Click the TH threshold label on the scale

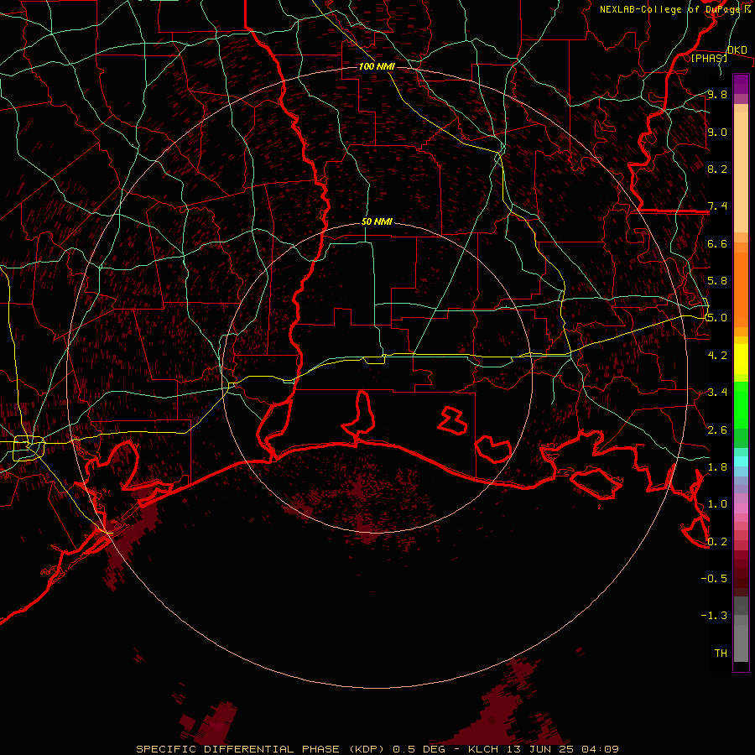click(x=721, y=653)
